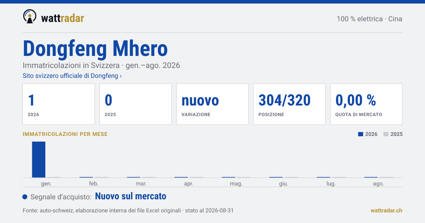Click the 'Dongfeng Mhero' heading
Image resolution: width=425 pixels, height=223 pixels.
click(95, 48)
